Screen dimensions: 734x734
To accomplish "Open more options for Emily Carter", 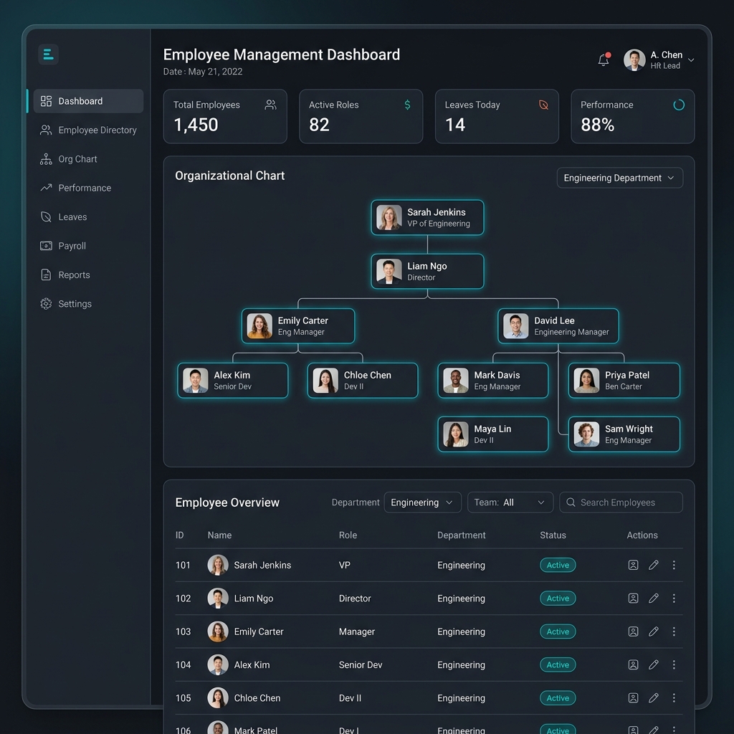I will 674,631.
